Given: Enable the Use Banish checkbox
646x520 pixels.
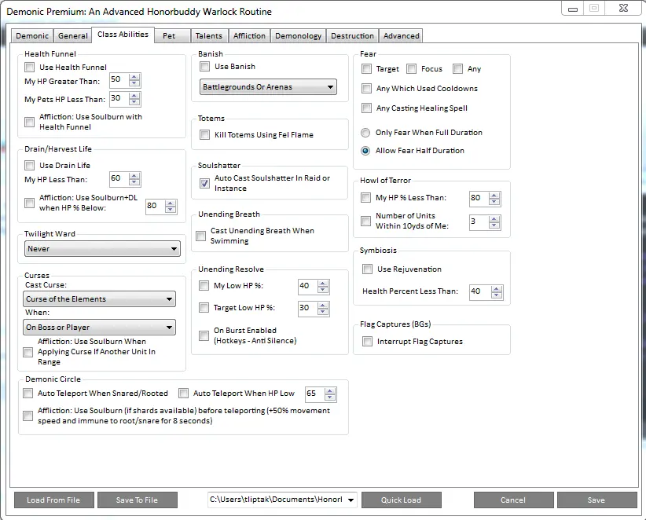Looking at the screenshot, I should tap(204, 66).
